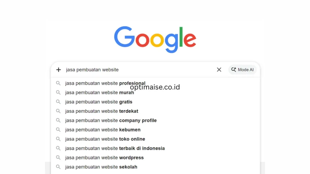This screenshot has width=310, height=174.
Task: Open the Mode AI button
Action: point(242,69)
